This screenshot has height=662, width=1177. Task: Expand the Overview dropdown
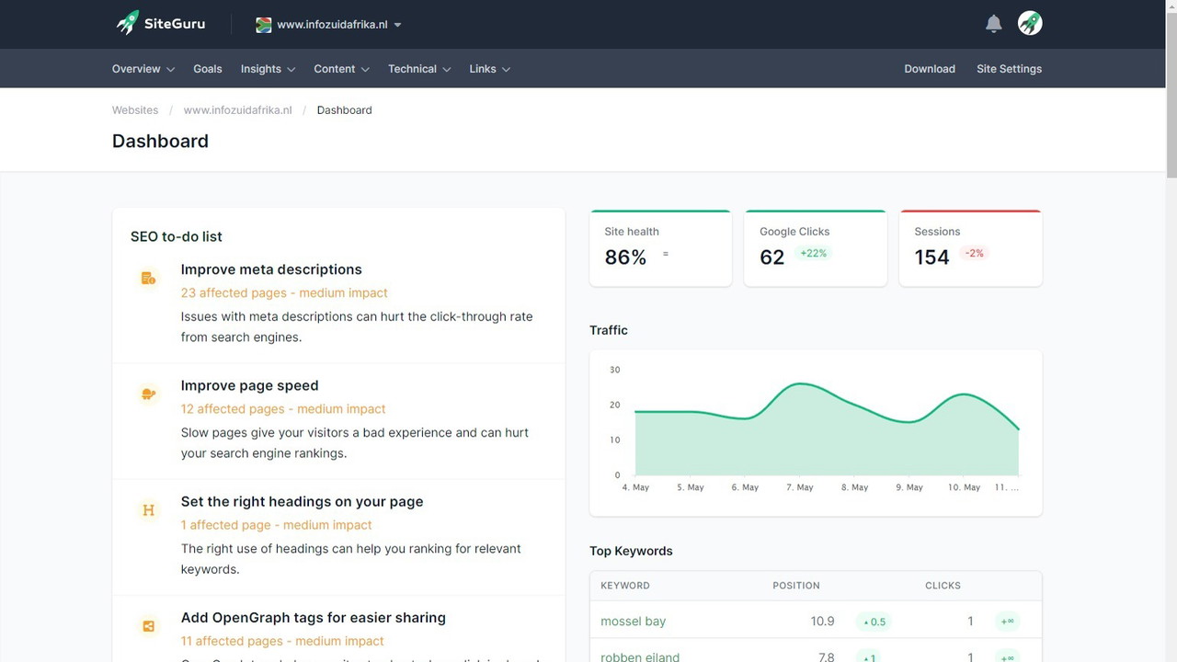(143, 68)
